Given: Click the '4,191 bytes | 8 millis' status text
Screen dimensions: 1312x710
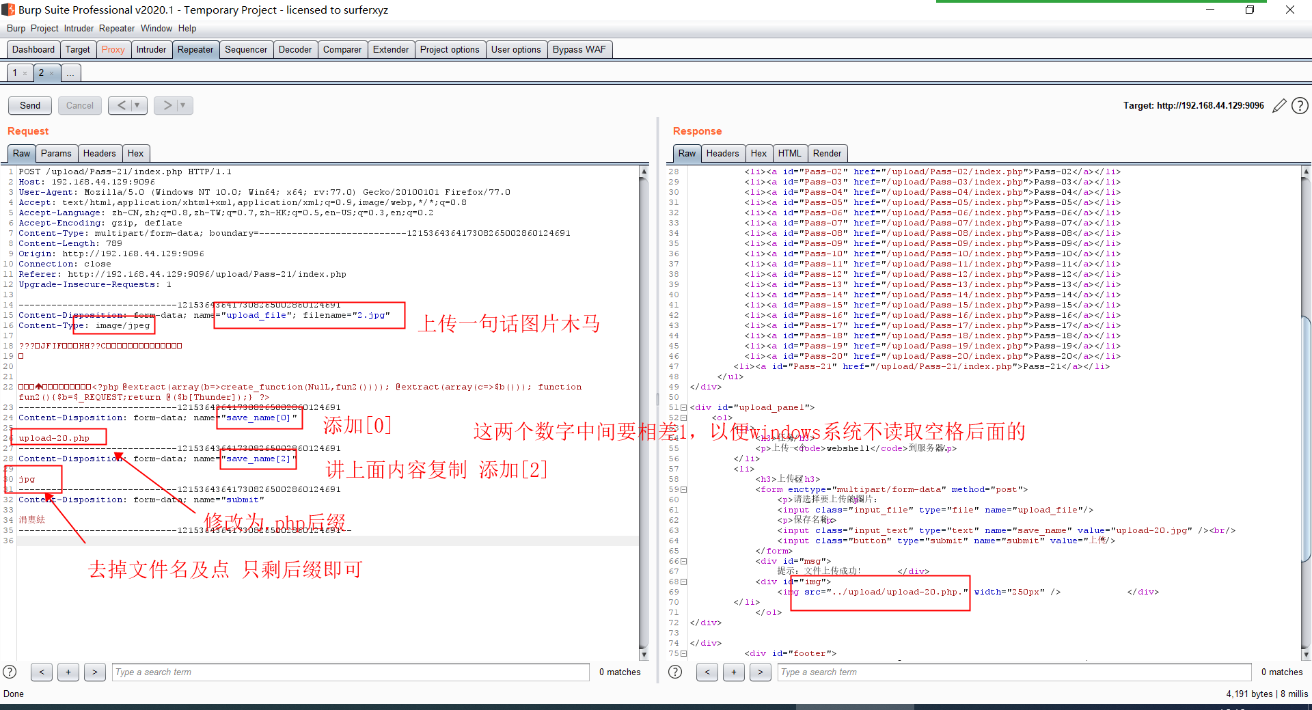Looking at the screenshot, I should (x=1267, y=694).
